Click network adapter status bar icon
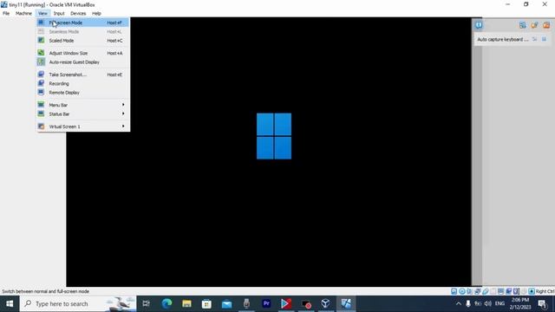Screen dimensions: 555x312 (478, 291)
